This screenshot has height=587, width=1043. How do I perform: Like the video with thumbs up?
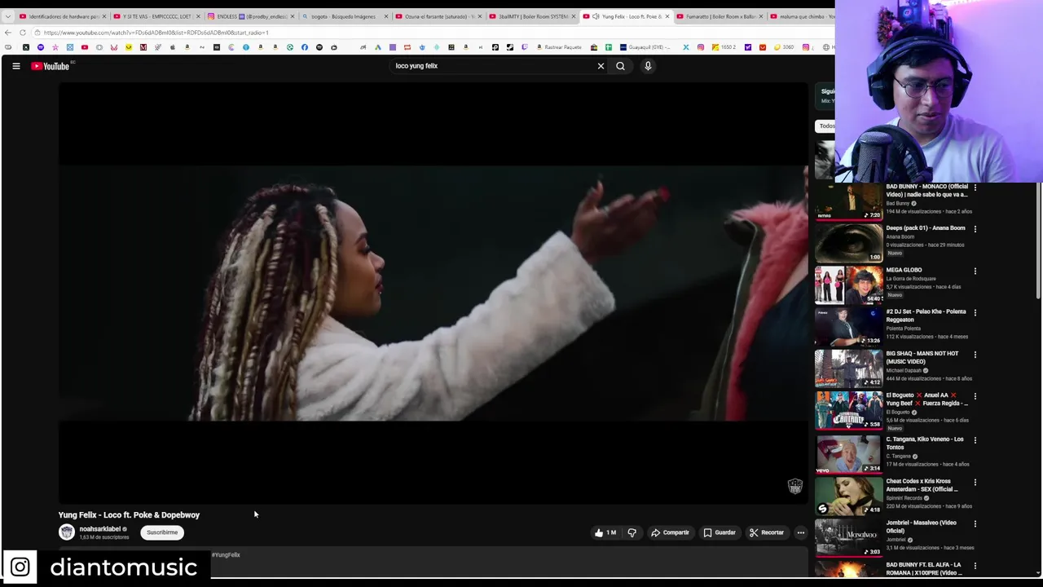tap(605, 532)
